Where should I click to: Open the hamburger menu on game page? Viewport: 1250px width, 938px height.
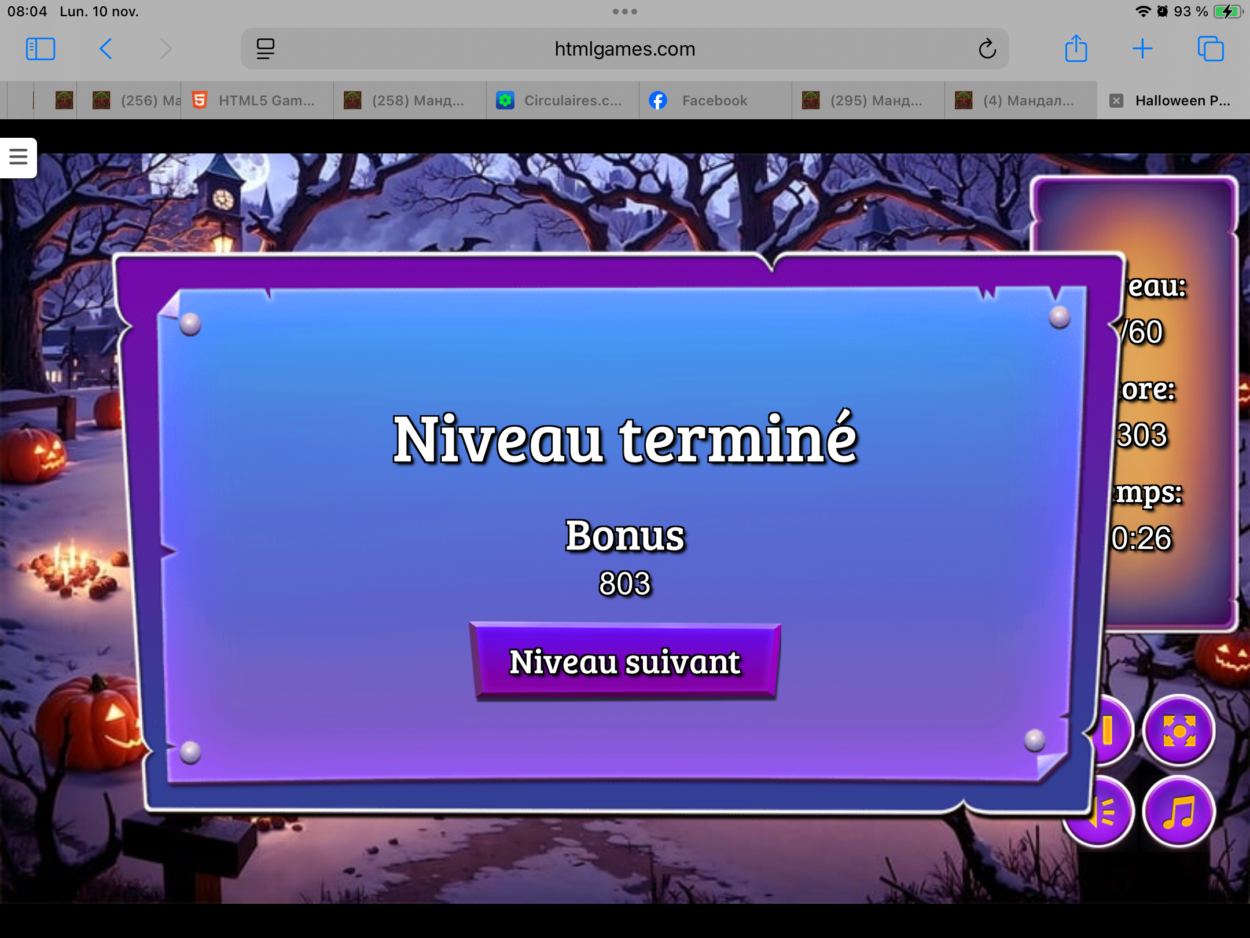point(19,157)
